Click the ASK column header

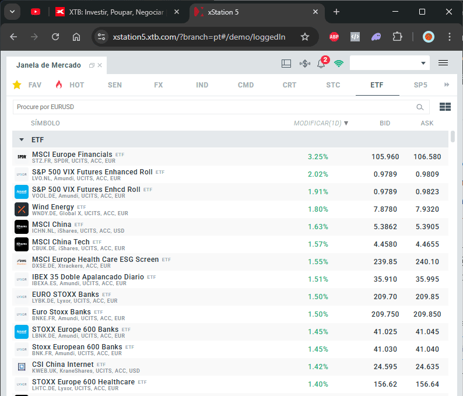(x=427, y=123)
